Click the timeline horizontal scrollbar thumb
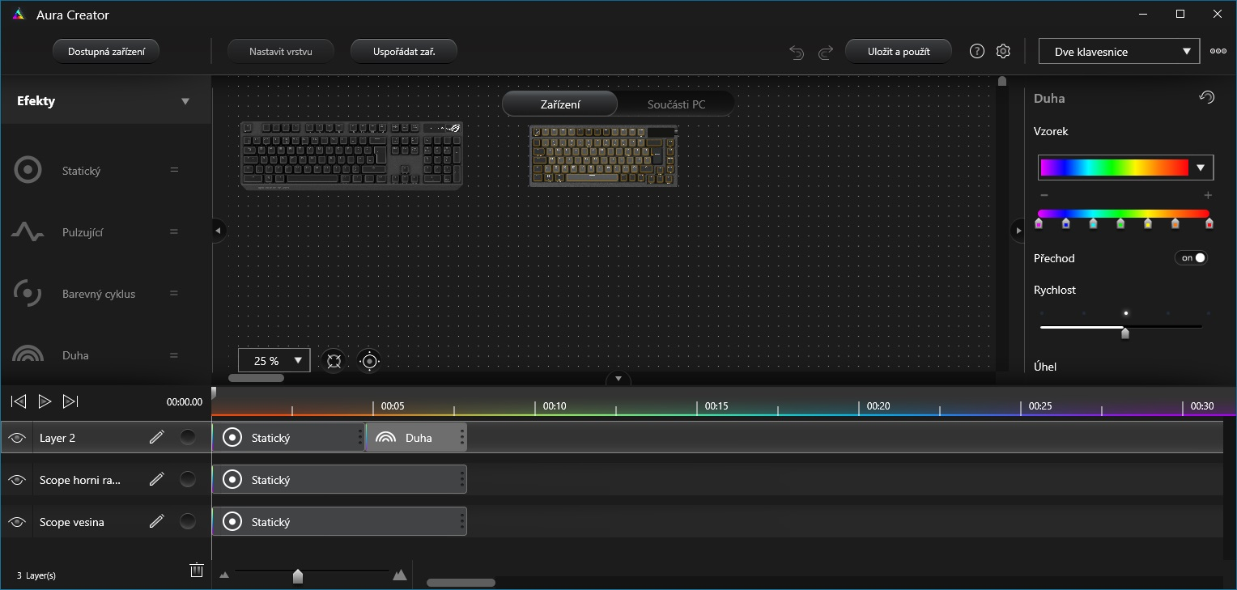 [461, 583]
